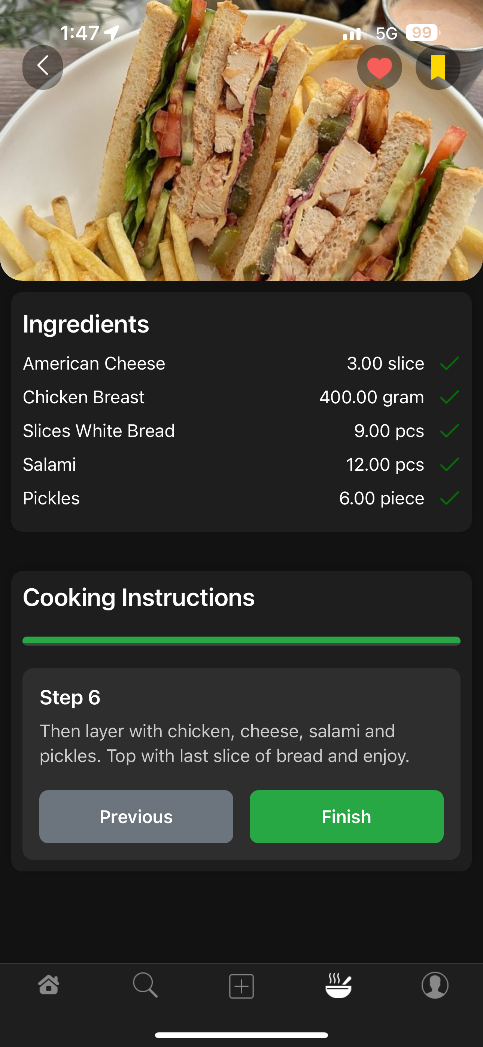483x1047 pixels.
Task: Go back with the Previous button
Action: point(136,817)
